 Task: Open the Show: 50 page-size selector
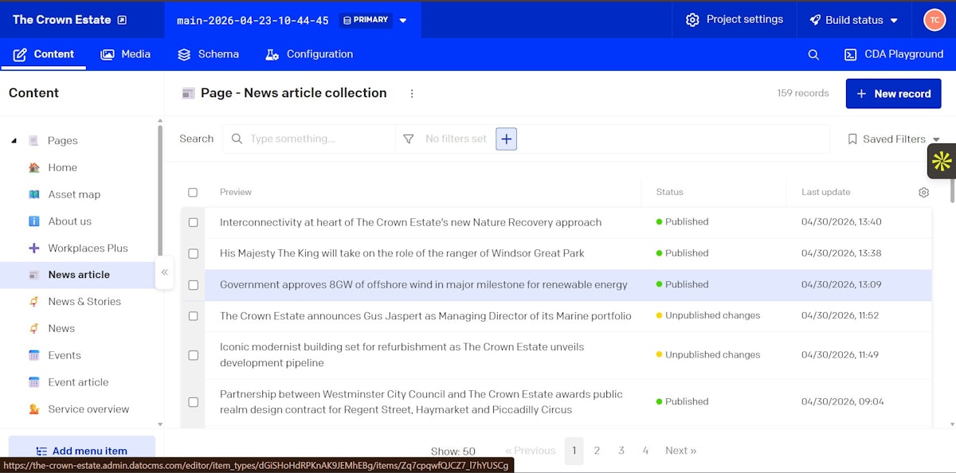[453, 451]
